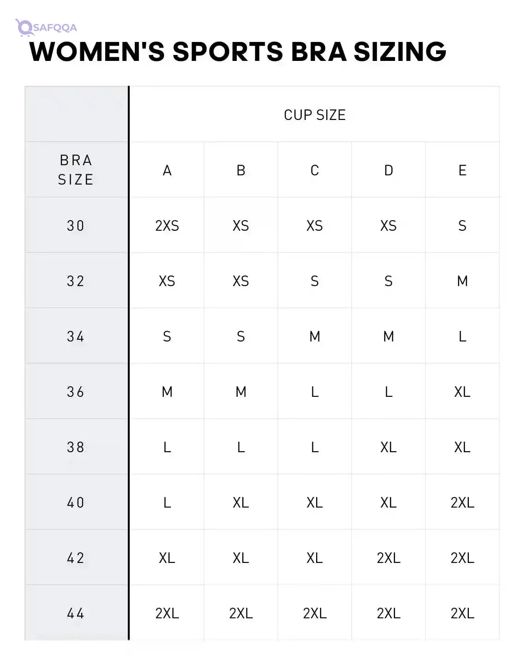This screenshot has width=521, height=658.
Task: Click the 2XL cell for 40E
Action: tap(462, 502)
